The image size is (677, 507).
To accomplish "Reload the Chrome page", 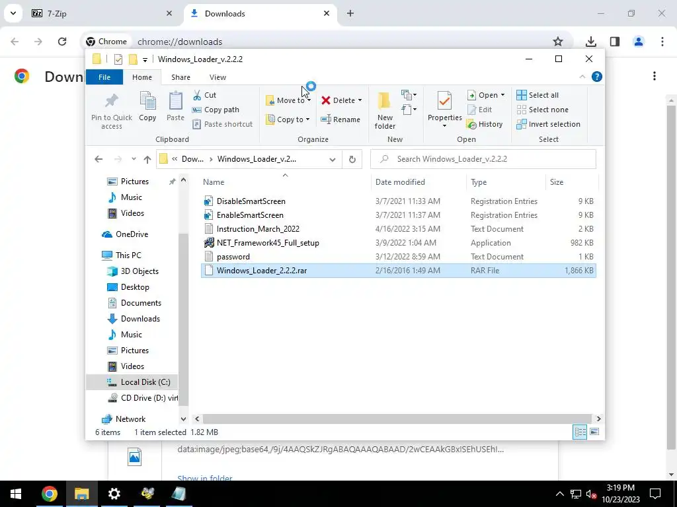I will 62,42.
